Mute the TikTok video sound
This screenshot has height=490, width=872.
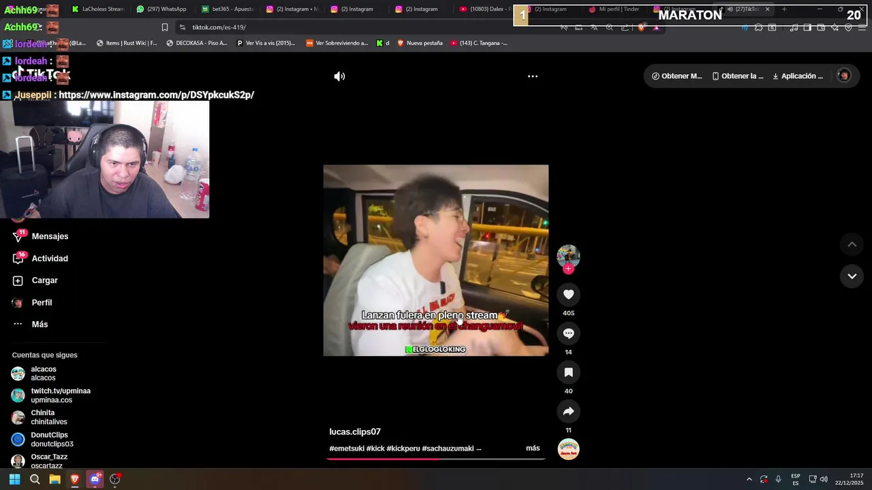[x=339, y=76]
